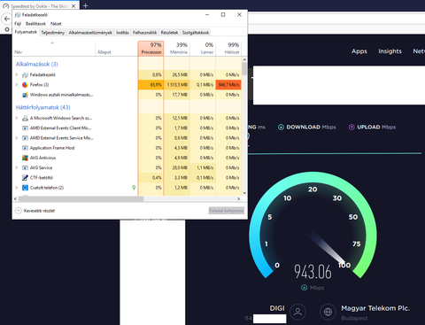Open the Fájl menu
Image resolution: width=425 pixels, height=325 pixels.
[18, 24]
